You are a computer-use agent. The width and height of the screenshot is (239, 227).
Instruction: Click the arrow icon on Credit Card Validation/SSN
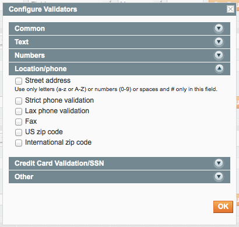click(x=219, y=163)
